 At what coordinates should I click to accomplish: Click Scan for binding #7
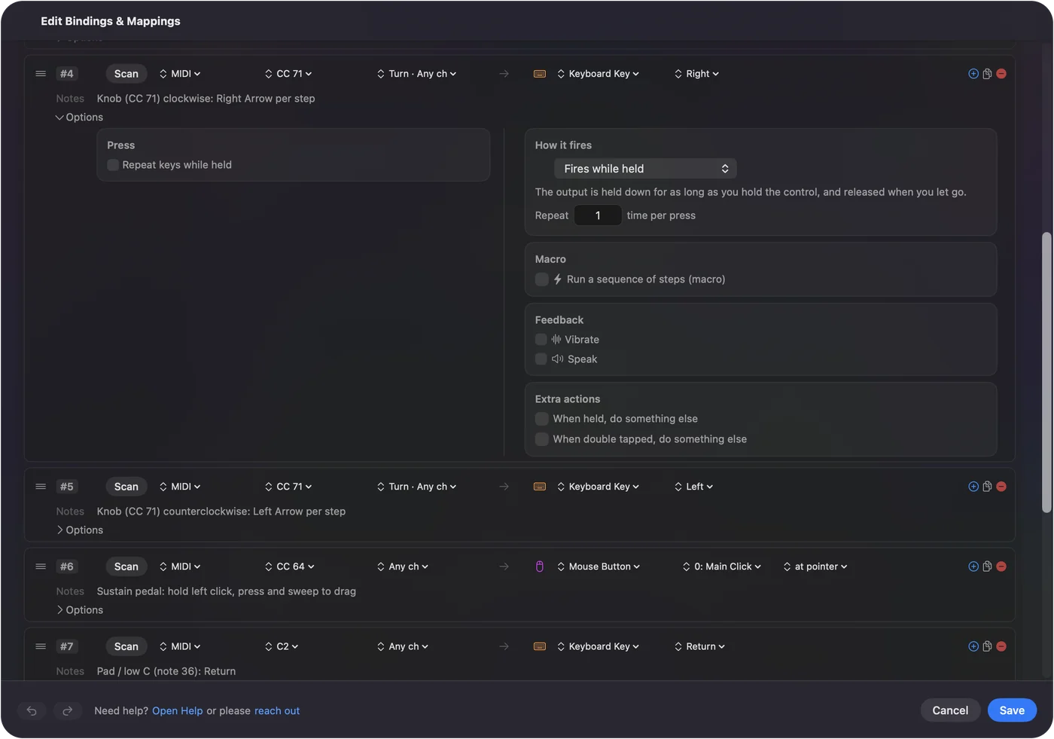(126, 646)
